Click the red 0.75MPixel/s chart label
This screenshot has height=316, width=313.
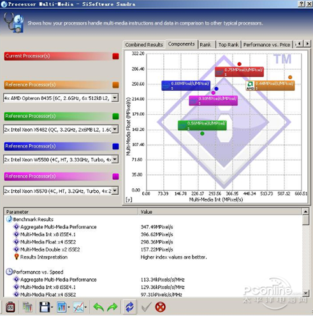tap(239, 71)
